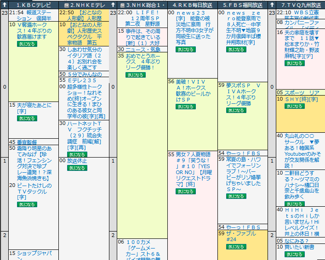Click 気になる under 夢スポSP VIVAホークス
This screenshot has height=260, width=325.
[x=236, y=110]
